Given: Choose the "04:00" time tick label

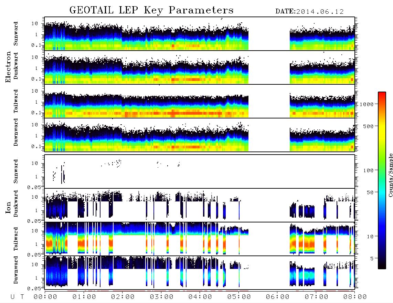Looking at the screenshot, I should (x=200, y=297).
